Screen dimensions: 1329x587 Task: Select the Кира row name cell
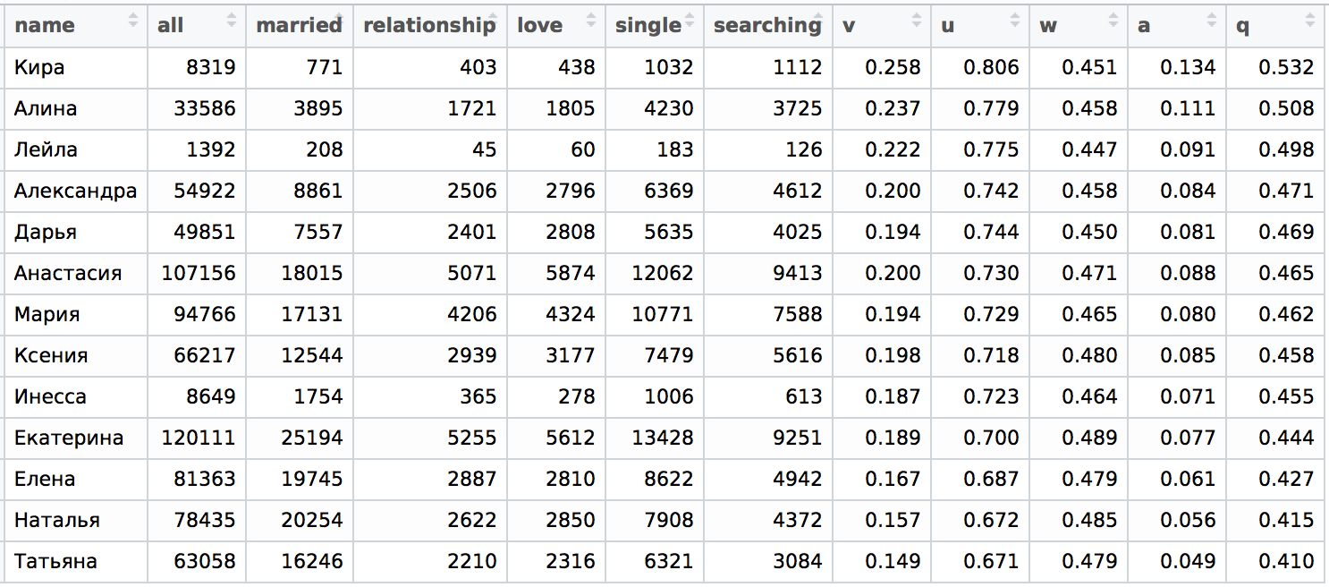pos(77,67)
